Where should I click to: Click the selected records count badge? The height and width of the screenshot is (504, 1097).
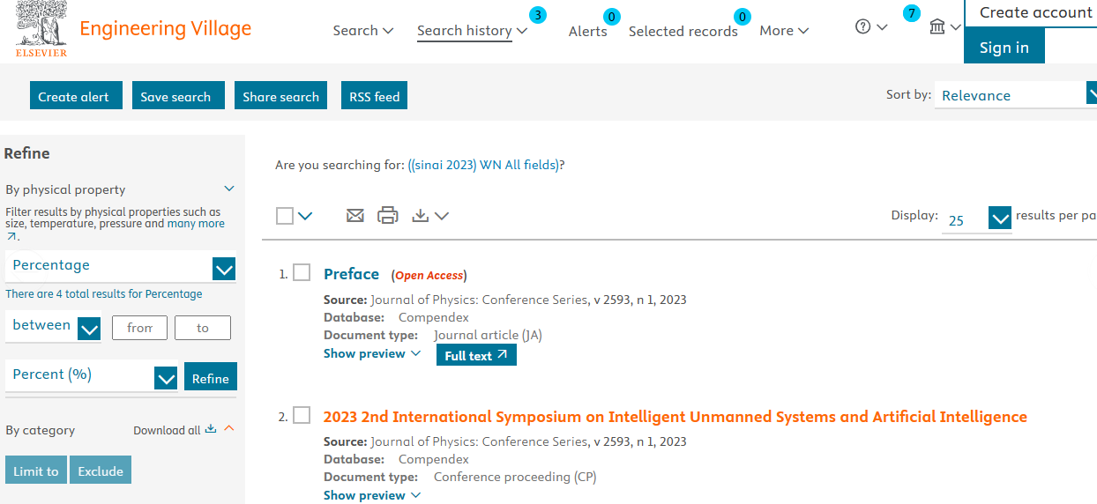pos(743,17)
